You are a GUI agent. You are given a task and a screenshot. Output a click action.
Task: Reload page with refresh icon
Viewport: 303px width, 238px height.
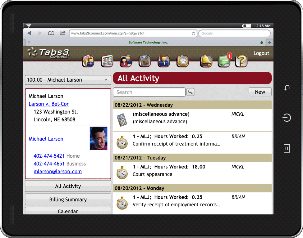[x=193, y=34]
